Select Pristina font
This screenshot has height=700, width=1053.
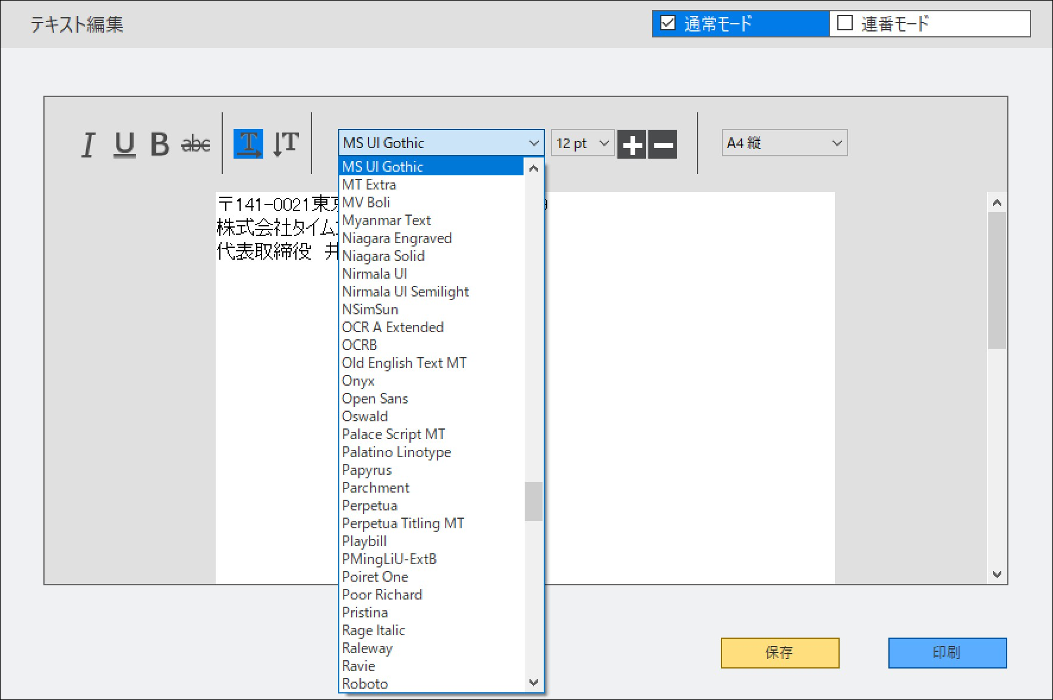click(x=432, y=612)
